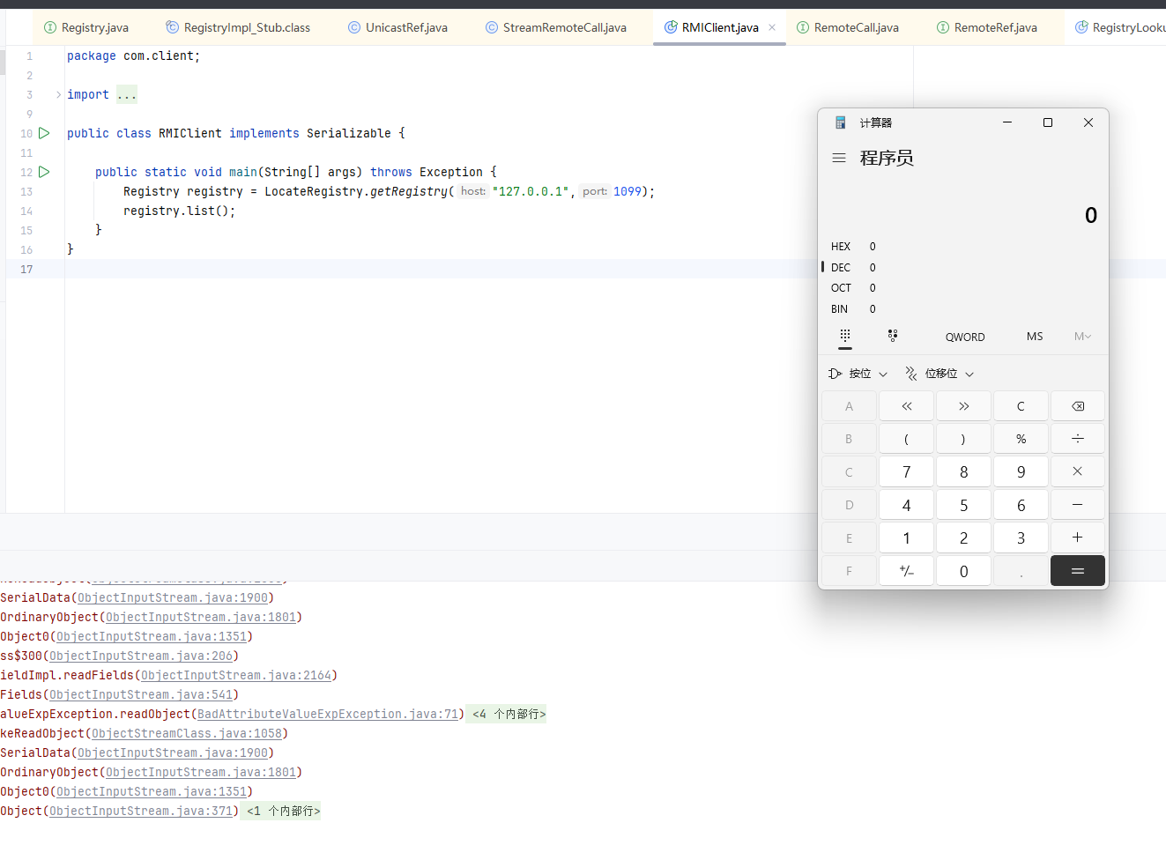This screenshot has width=1166, height=860.
Task: Click digit 2 on calculator keypad
Action: click(x=963, y=537)
